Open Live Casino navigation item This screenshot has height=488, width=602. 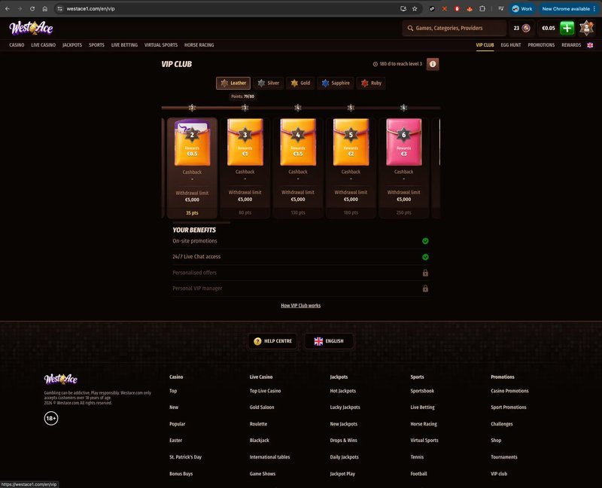click(x=44, y=45)
